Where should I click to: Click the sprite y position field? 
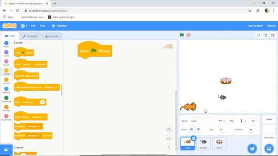252,121
